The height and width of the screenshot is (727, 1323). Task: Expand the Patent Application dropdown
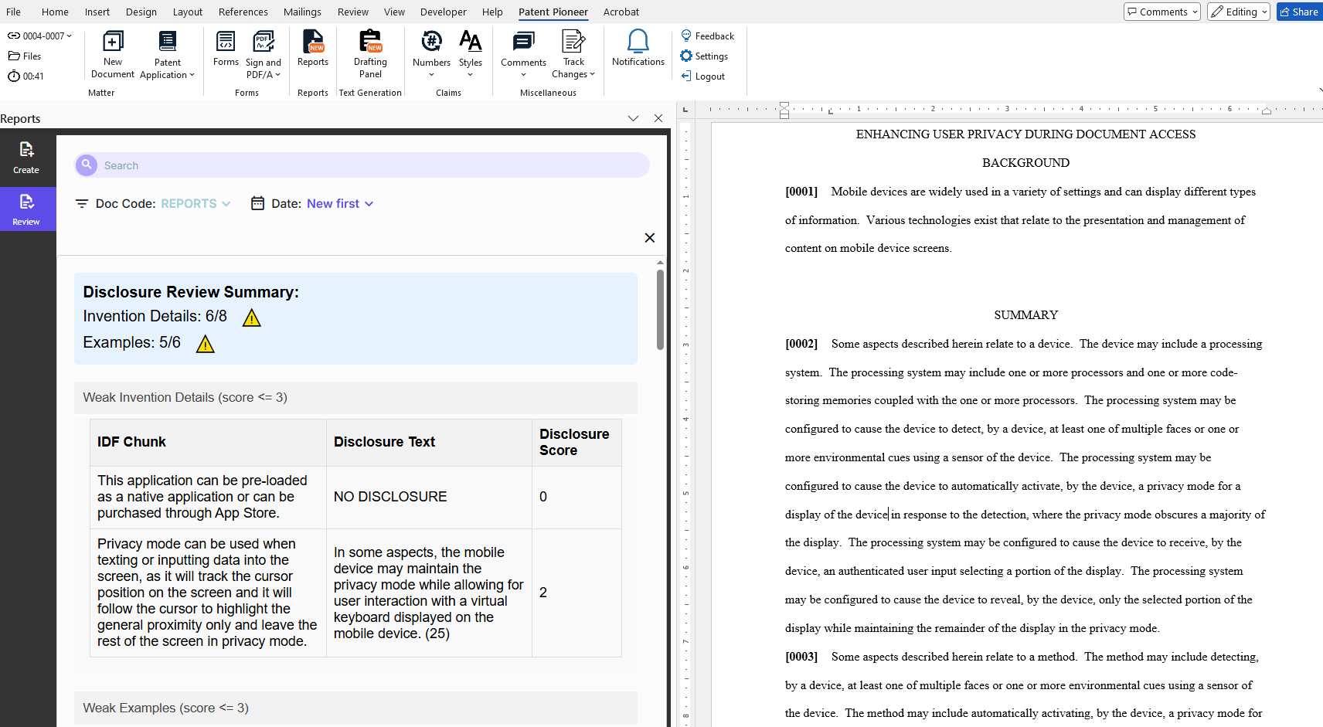[x=167, y=69]
